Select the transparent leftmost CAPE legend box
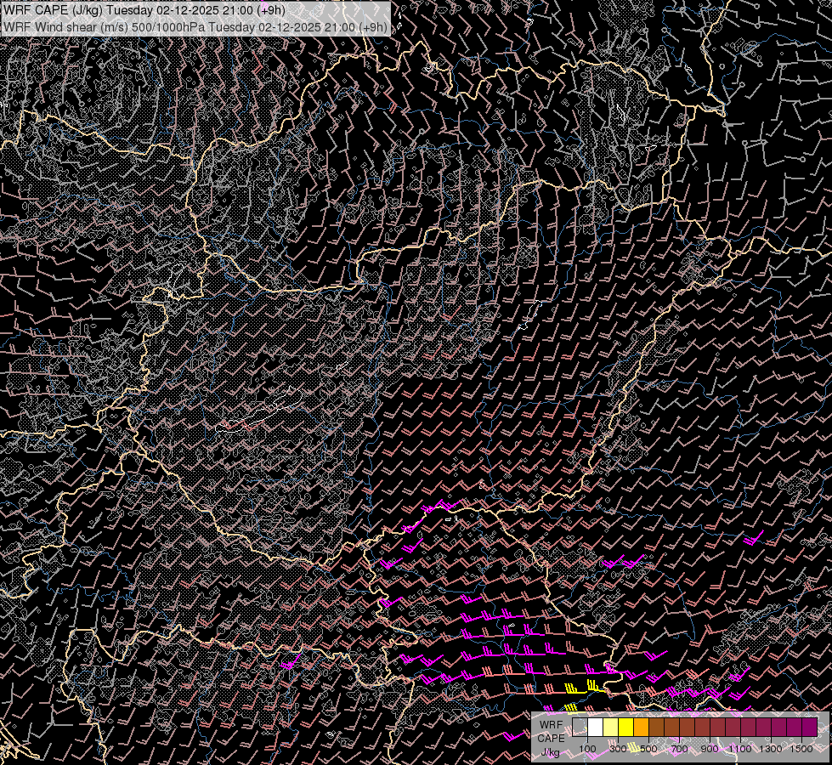The height and width of the screenshot is (765, 832). pyautogui.click(x=580, y=727)
